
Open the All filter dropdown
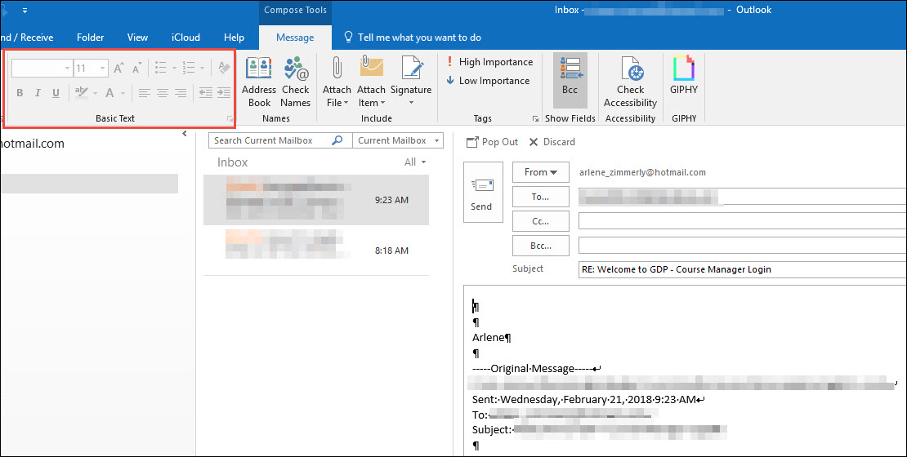[x=415, y=162]
